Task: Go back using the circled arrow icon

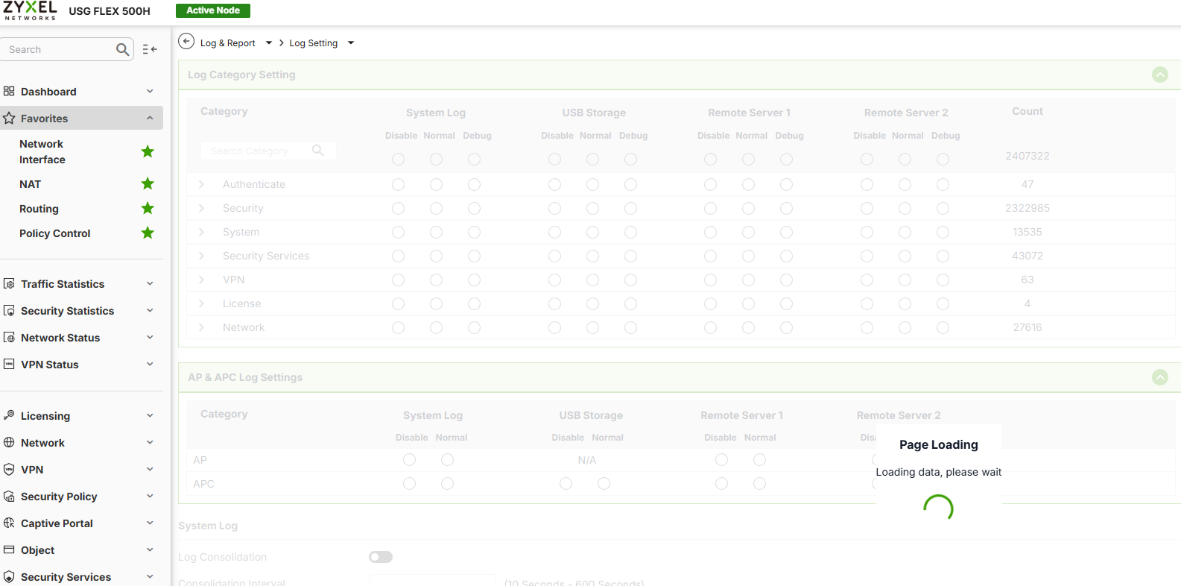Action: [186, 42]
